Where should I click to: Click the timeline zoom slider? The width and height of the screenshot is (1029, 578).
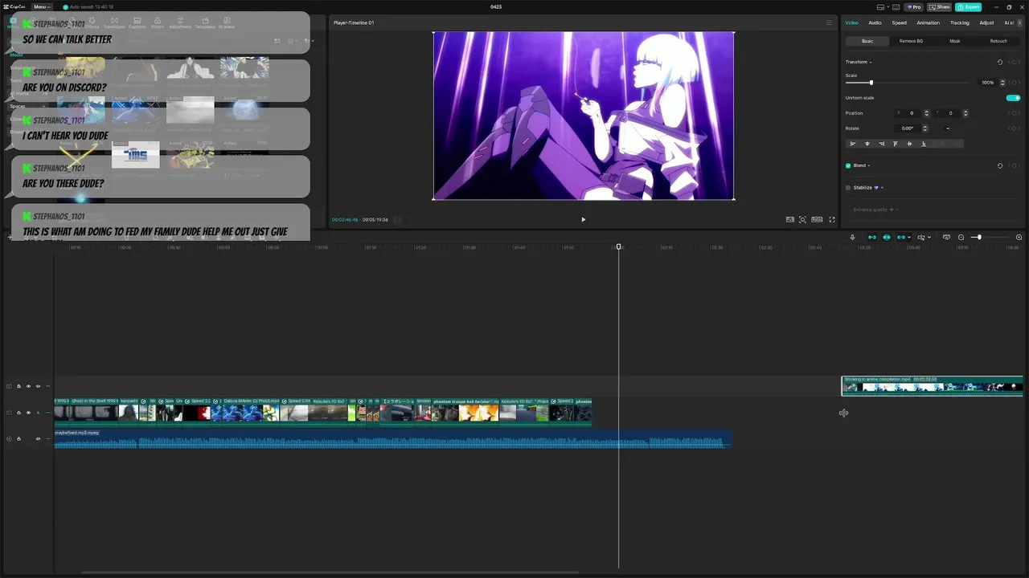[978, 237]
